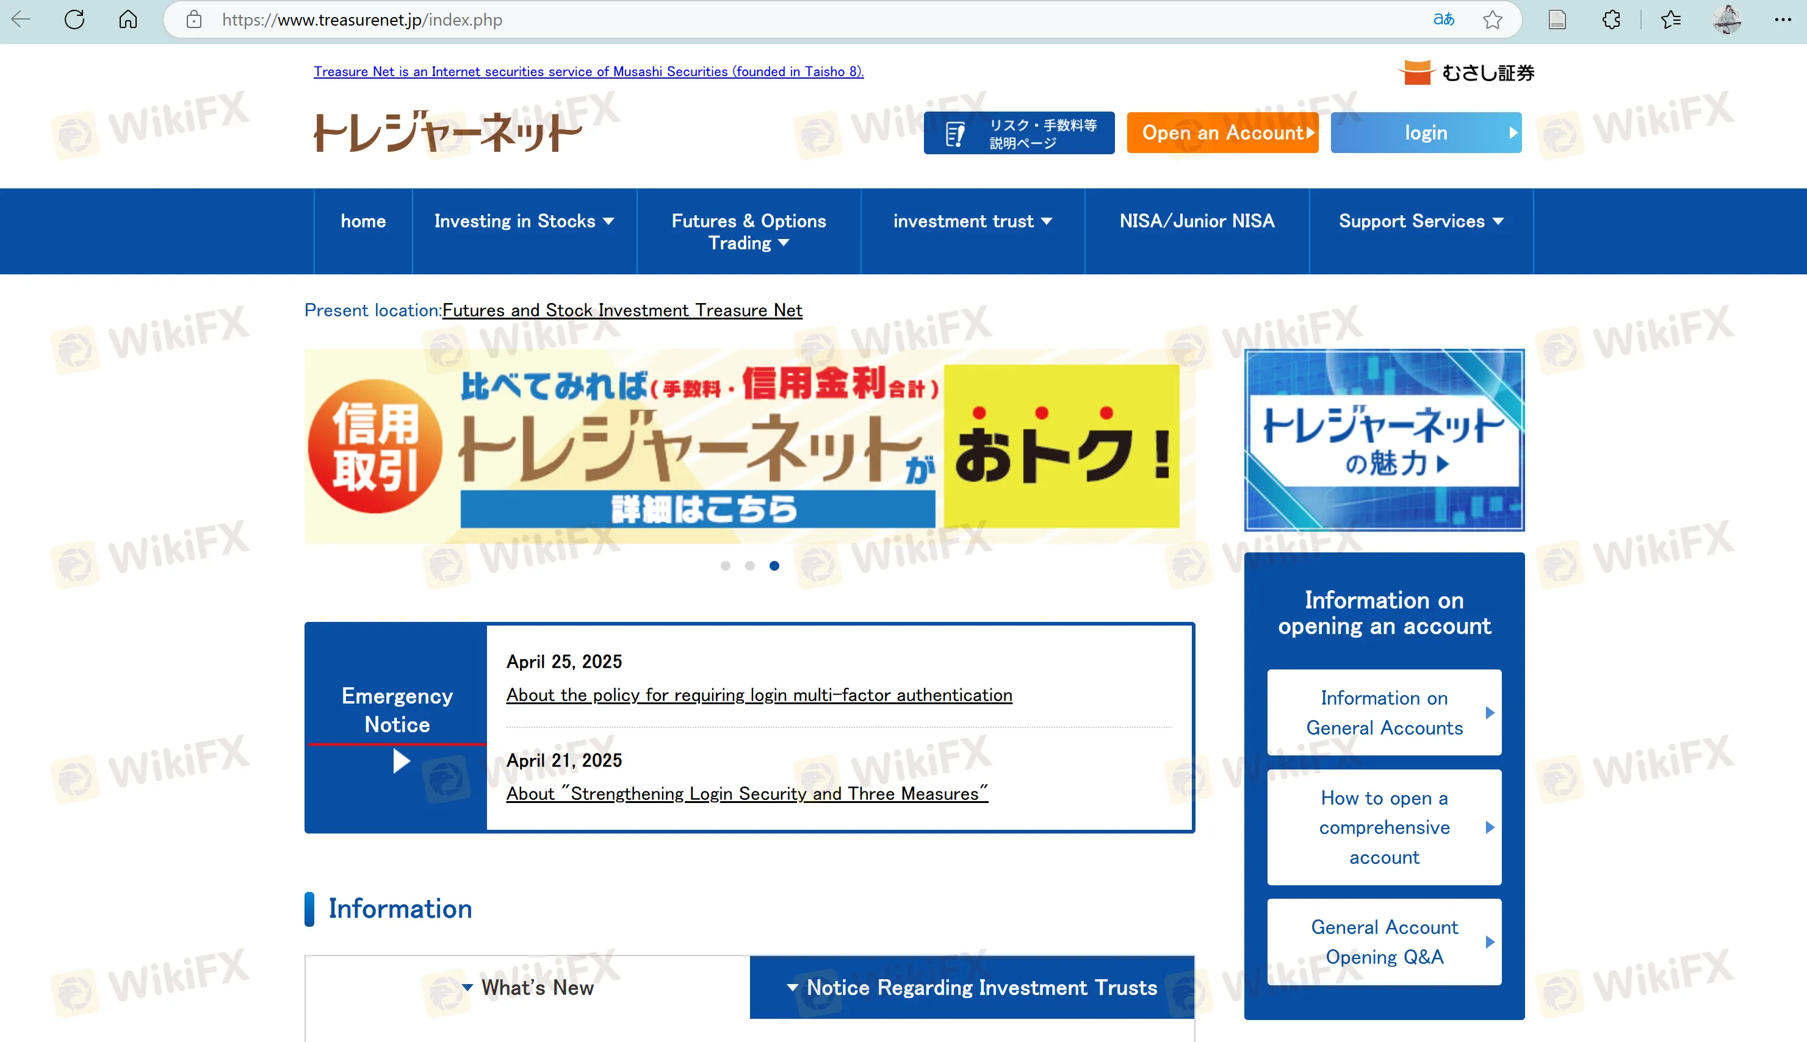Open multi-factor authentication policy notice link
The height and width of the screenshot is (1042, 1807).
click(759, 695)
